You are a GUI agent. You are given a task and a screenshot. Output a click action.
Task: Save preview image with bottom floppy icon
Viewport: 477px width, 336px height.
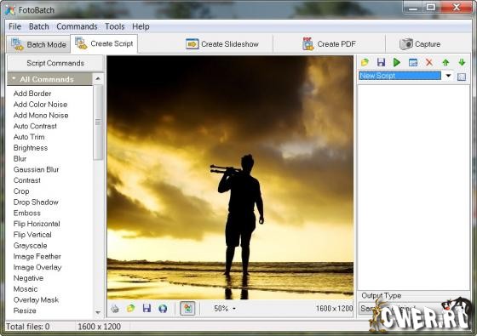pos(147,308)
